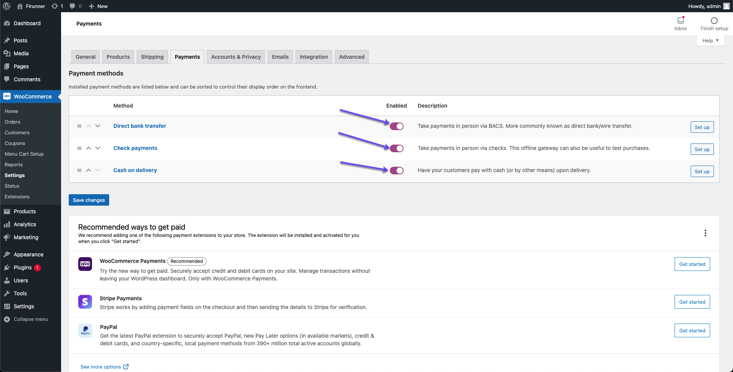This screenshot has width=733, height=372.
Task: Click the PayPal logo
Action: [85, 330]
